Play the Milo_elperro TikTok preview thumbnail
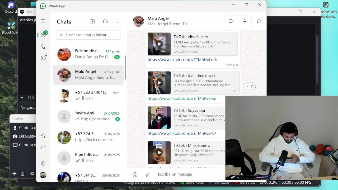The width and height of the screenshot is (338, 190). (159, 153)
